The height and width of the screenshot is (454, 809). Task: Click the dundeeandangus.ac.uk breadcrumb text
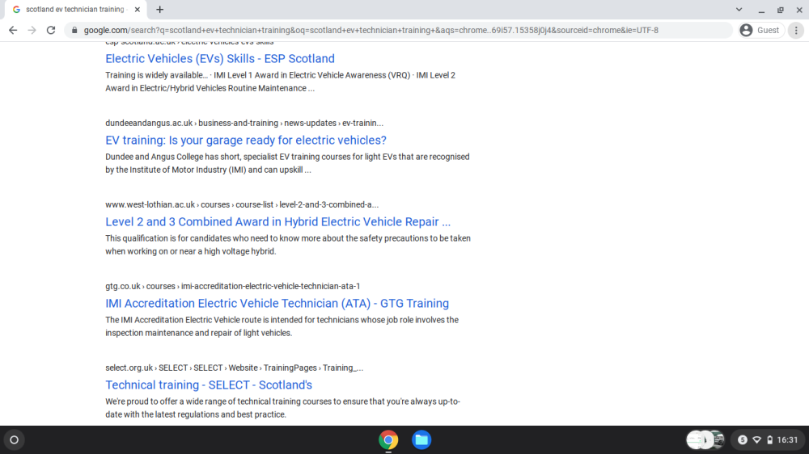[244, 123]
